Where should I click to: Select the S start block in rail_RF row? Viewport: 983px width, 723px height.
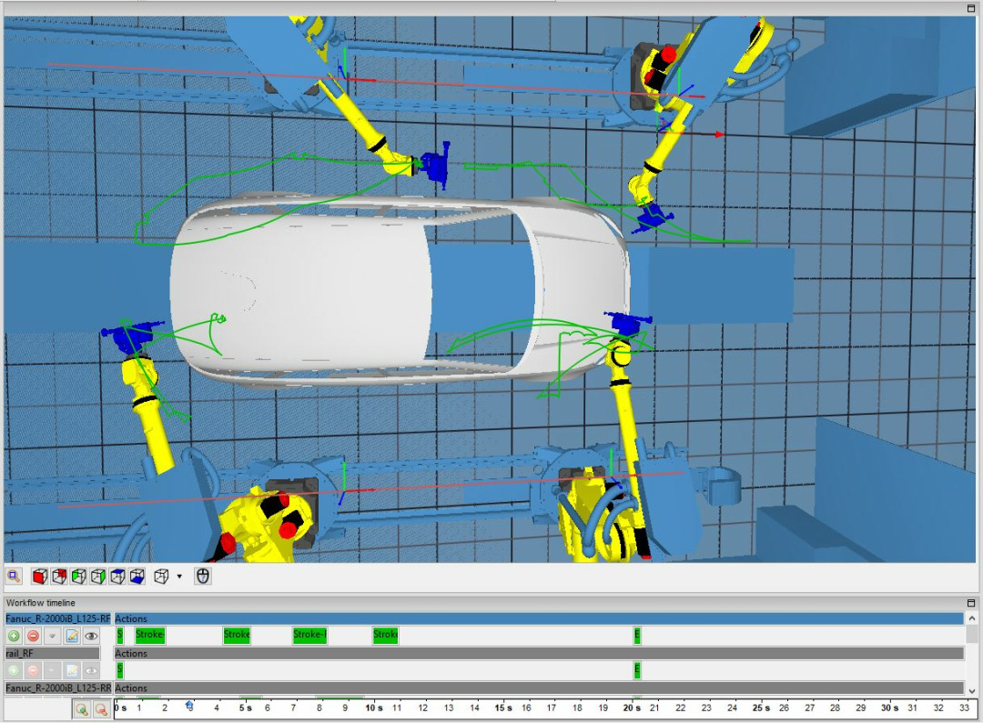(x=120, y=669)
